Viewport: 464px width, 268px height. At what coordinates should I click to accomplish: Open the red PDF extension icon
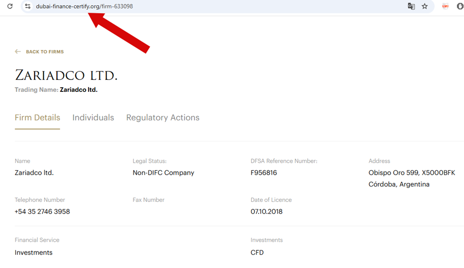tap(445, 6)
